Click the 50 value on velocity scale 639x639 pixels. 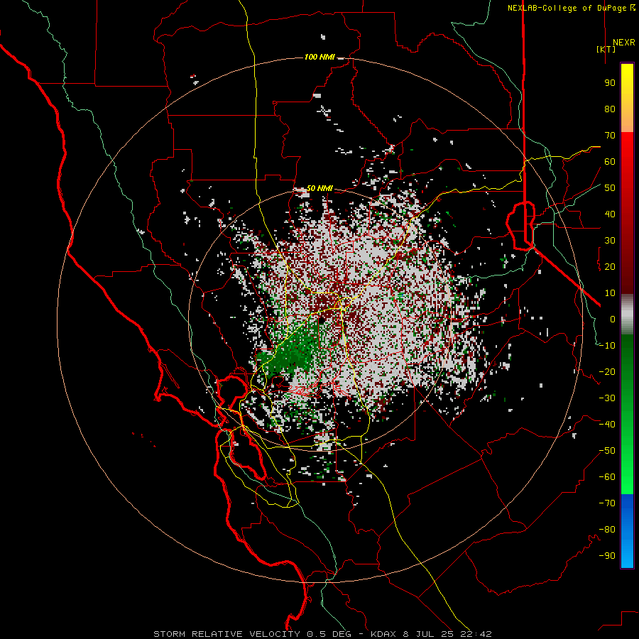[610, 188]
